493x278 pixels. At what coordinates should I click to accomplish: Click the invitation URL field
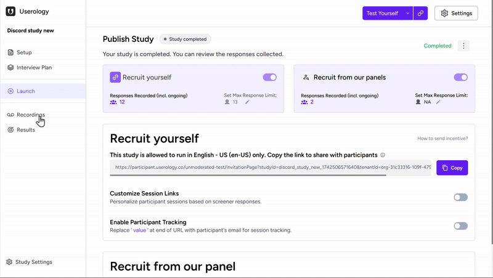(271, 167)
